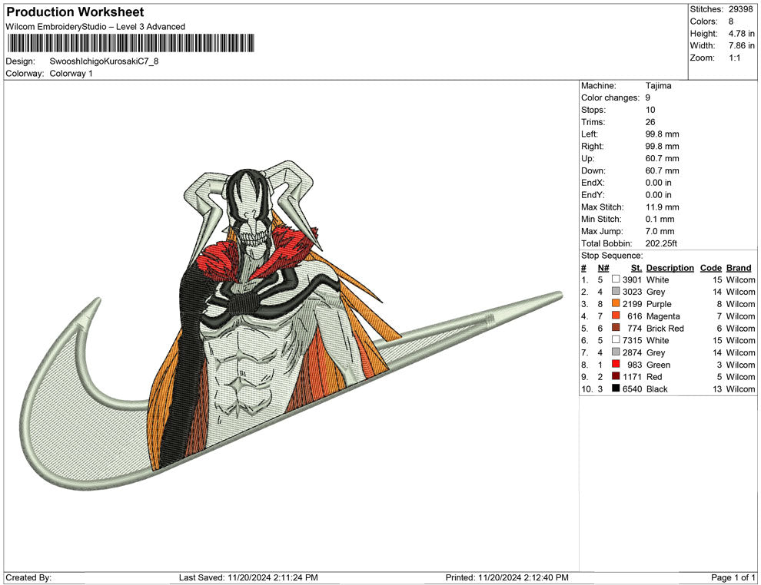Viewport: 761px width, 585px height.
Task: Click the Page 1 of 1 footer text
Action: click(733, 577)
